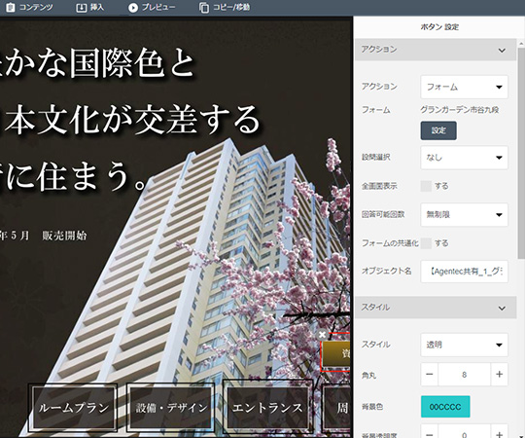The height and width of the screenshot is (438, 525).
Task: Open the スタイル dropdown showing 透明
Action: click(x=464, y=345)
